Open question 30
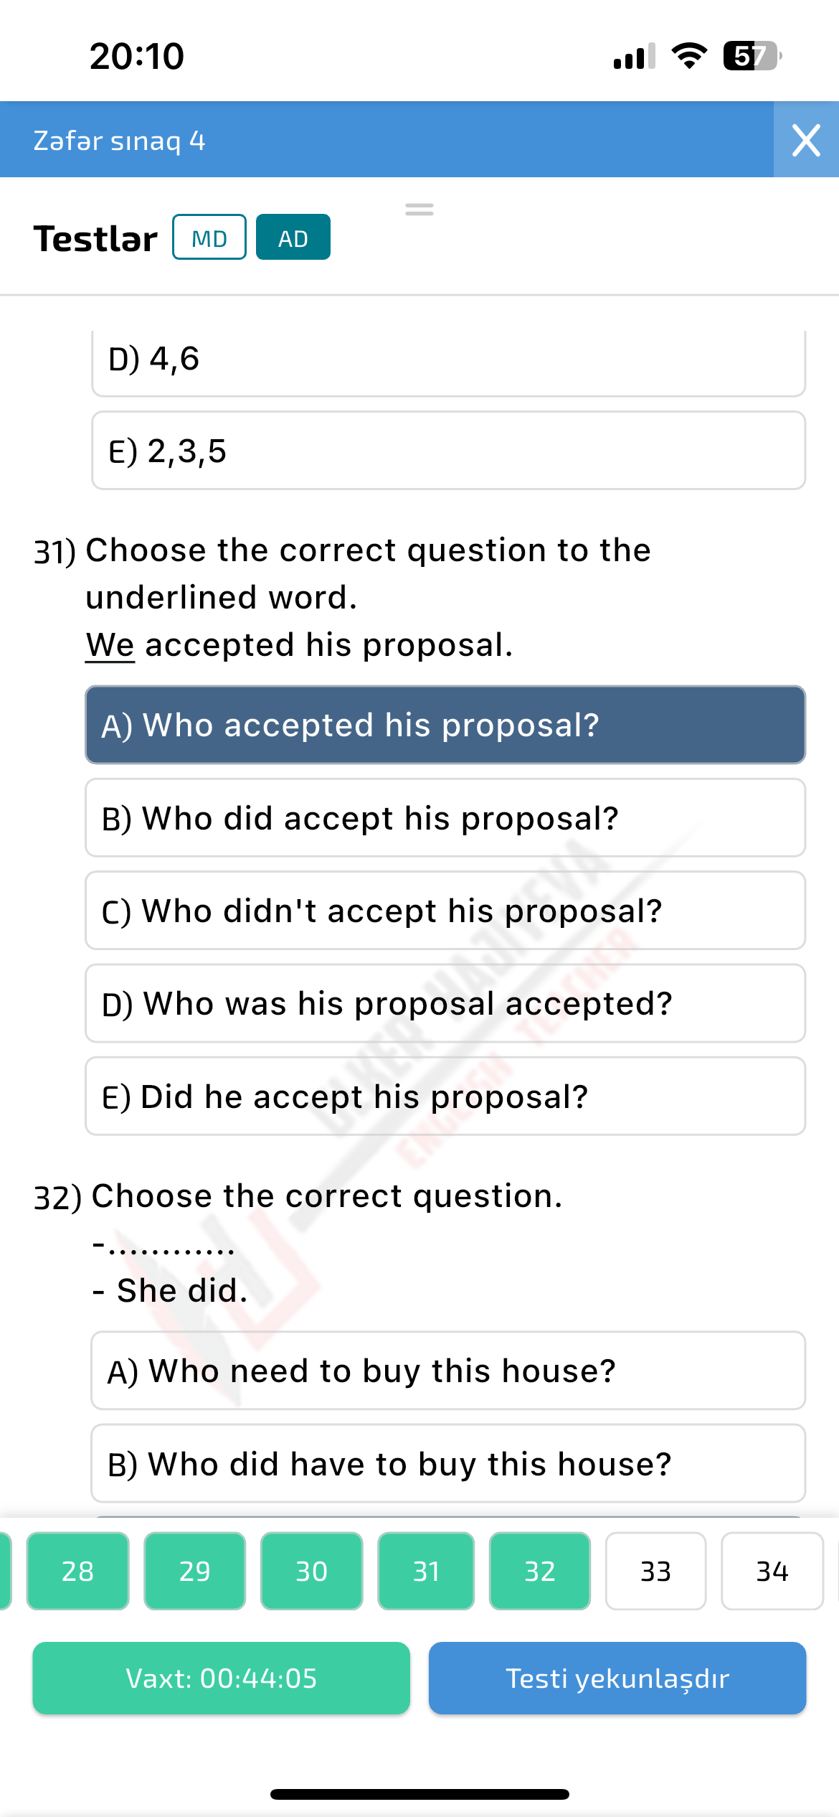839x1817 pixels. tap(310, 1572)
